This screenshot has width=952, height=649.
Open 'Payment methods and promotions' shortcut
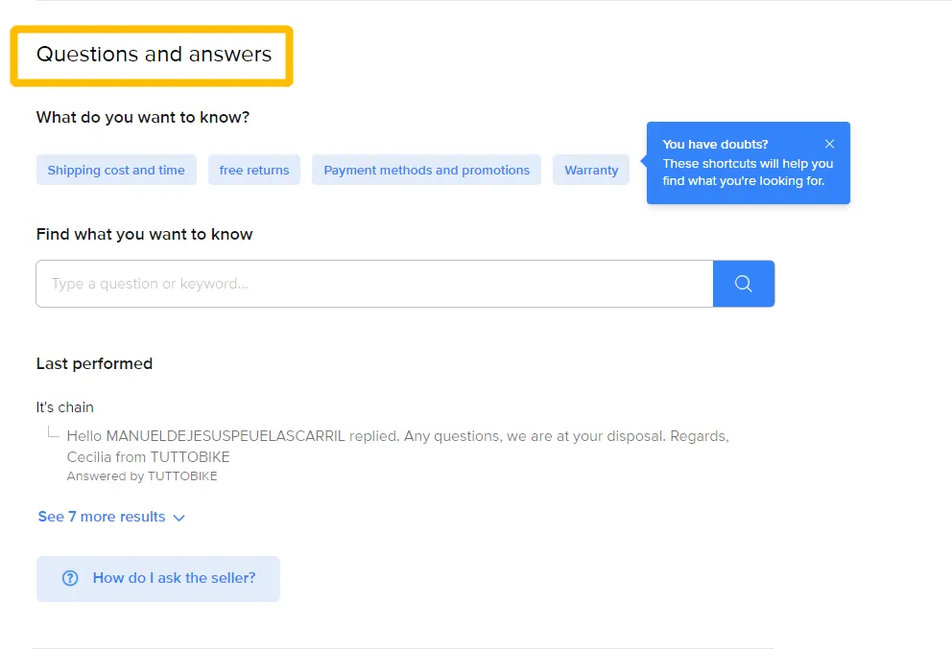click(426, 170)
